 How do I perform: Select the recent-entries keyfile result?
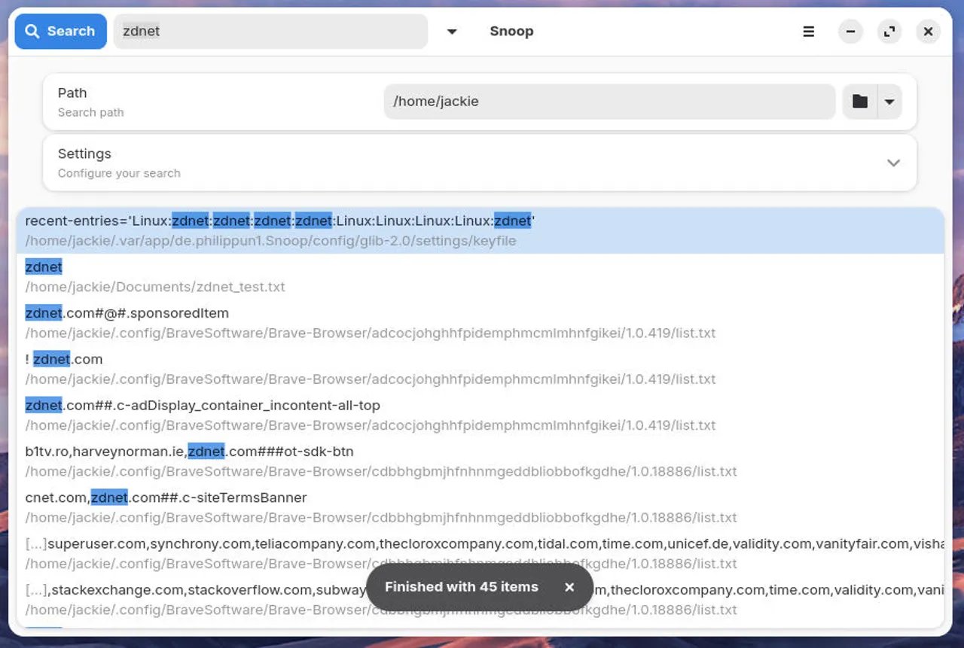(480, 230)
